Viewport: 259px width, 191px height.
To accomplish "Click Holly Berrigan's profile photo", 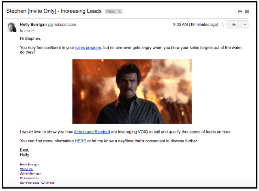I will [12, 27].
